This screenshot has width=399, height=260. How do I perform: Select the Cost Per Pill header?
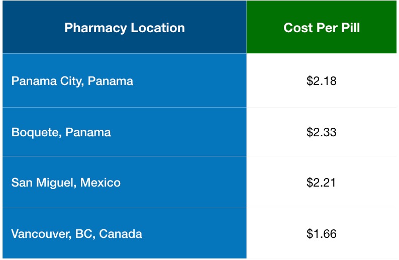click(322, 28)
